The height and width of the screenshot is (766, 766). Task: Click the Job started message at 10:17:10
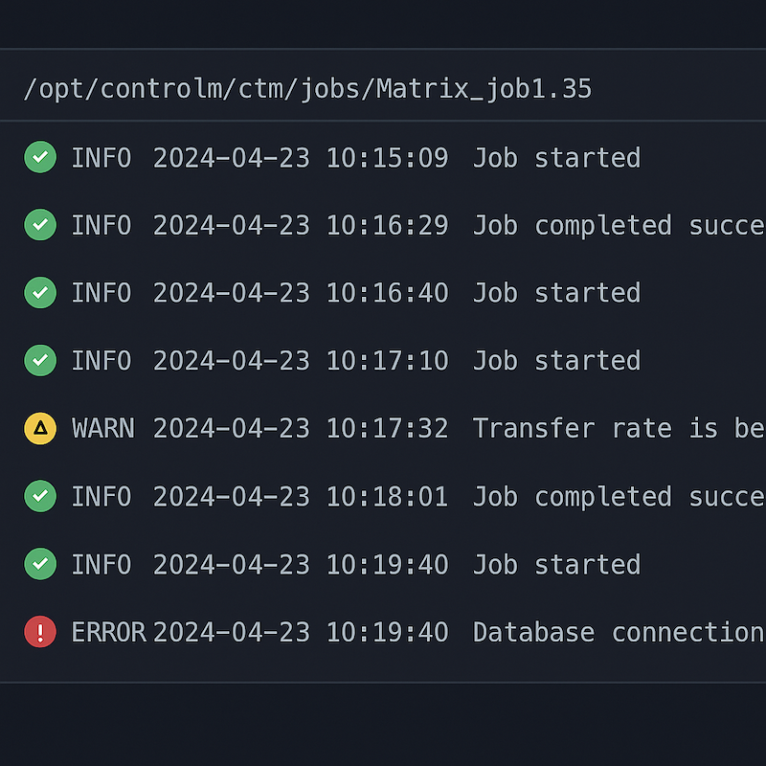(x=556, y=361)
